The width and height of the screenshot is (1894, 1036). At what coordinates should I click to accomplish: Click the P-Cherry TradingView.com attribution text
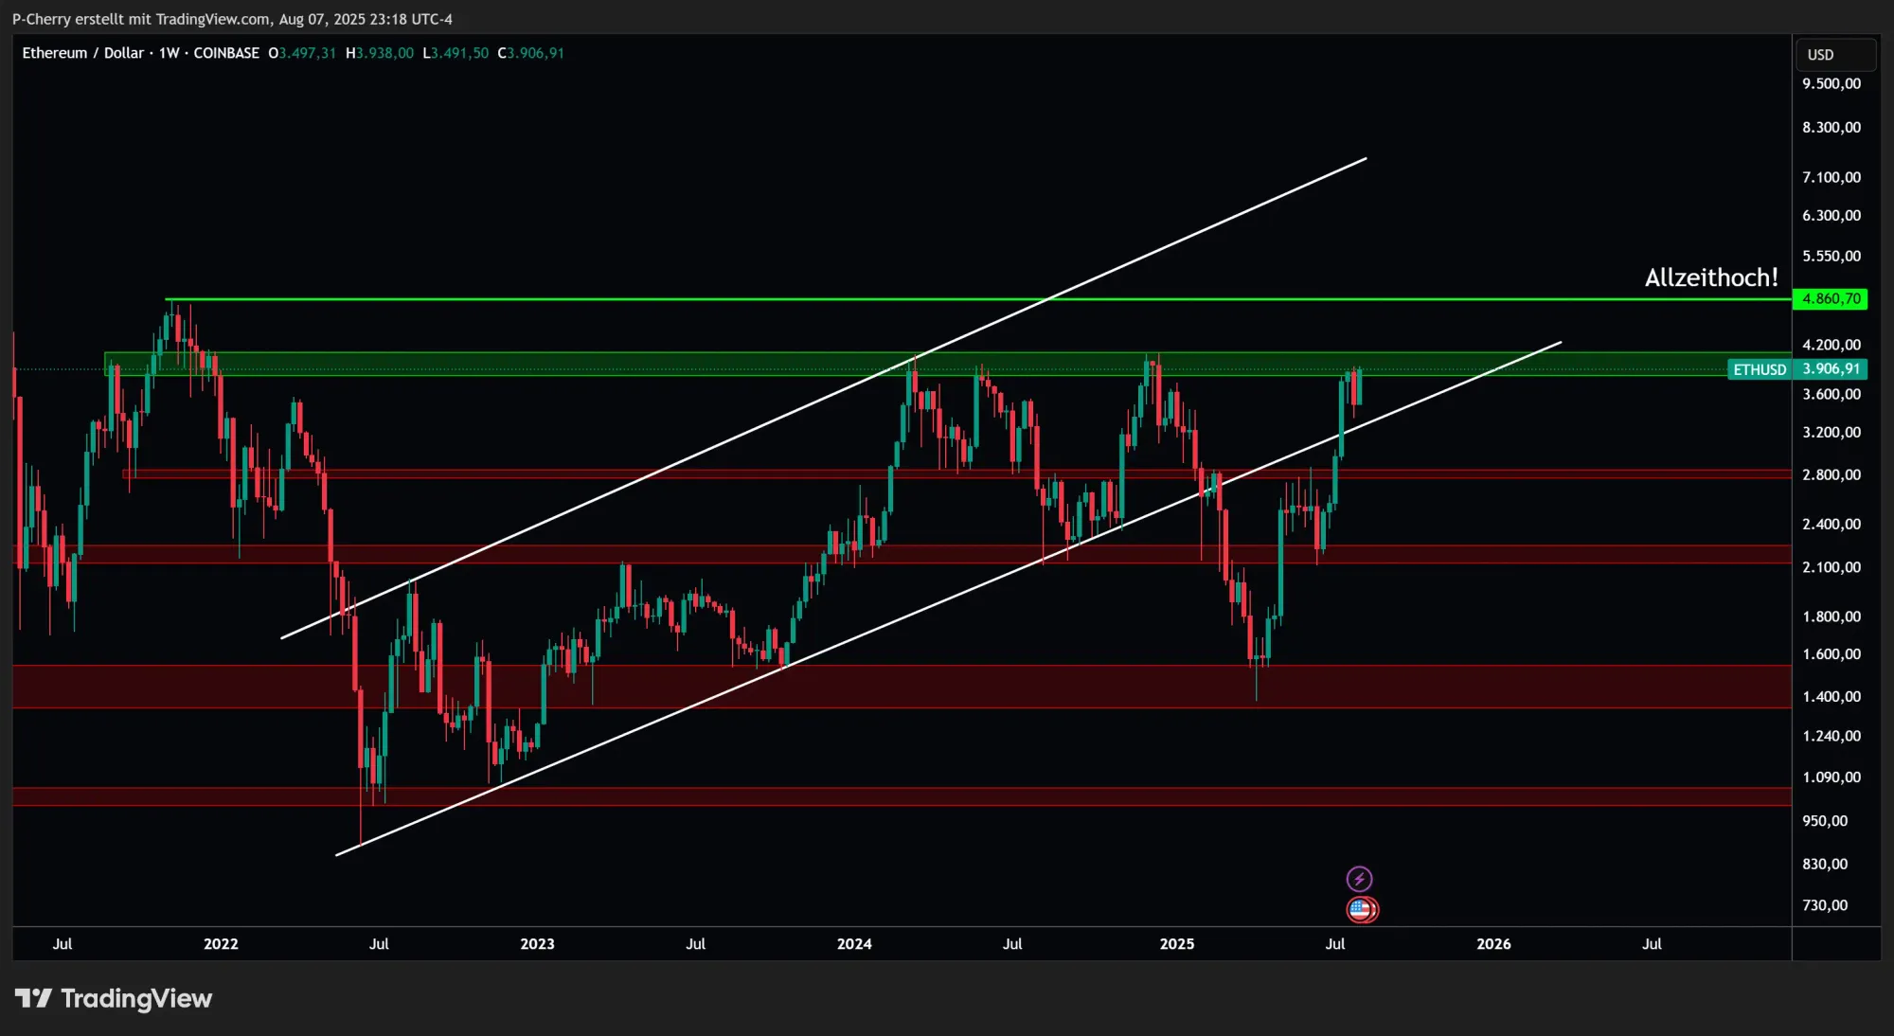[x=232, y=19]
